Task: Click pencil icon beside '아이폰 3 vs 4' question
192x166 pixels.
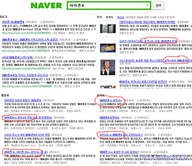Action: pyautogui.click(x=155, y=152)
